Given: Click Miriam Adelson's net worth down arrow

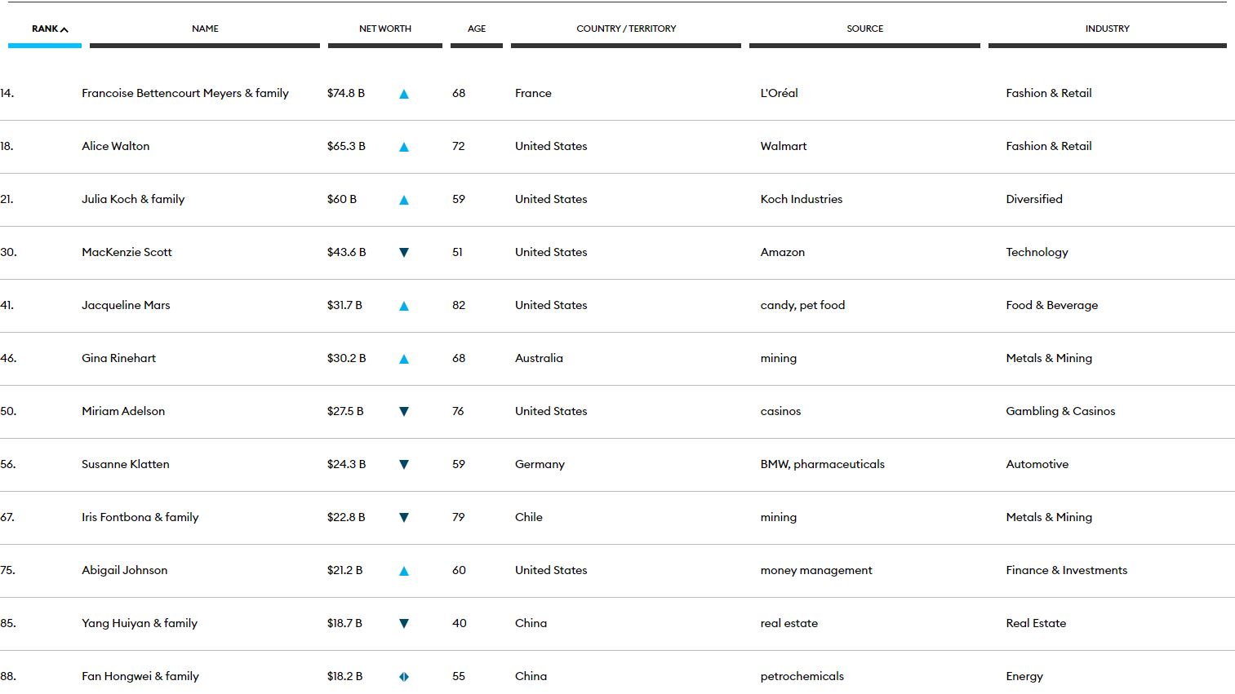Looking at the screenshot, I should 403,412.
